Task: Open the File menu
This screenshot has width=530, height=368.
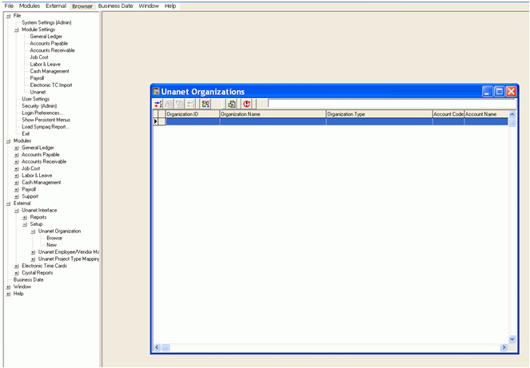Action: point(9,6)
